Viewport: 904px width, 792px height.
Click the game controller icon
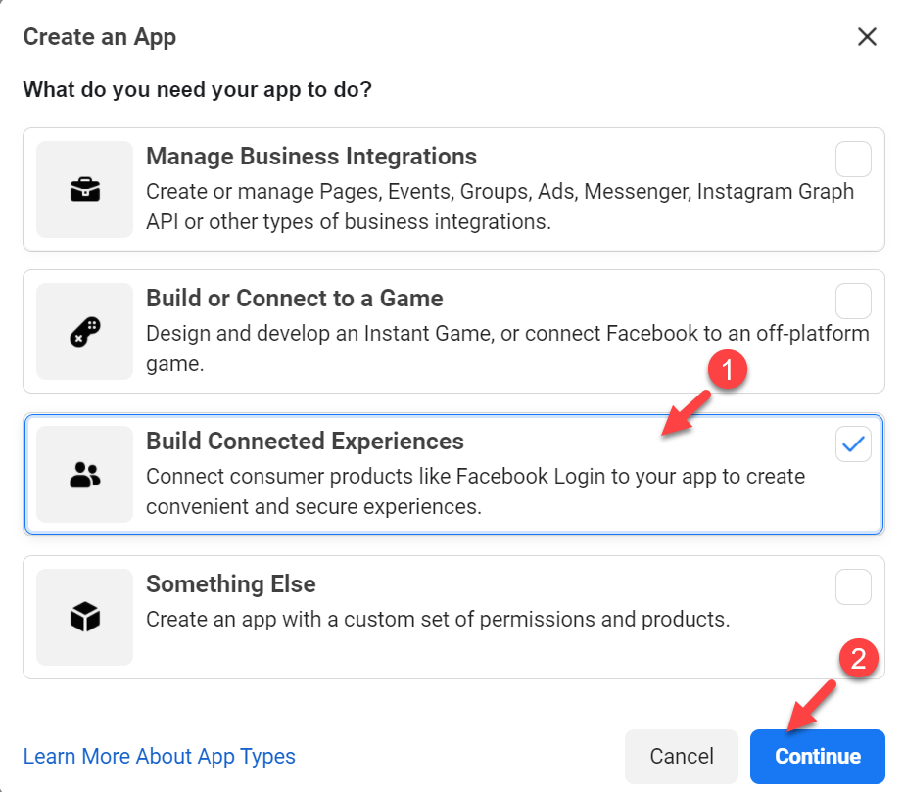pyautogui.click(x=85, y=332)
